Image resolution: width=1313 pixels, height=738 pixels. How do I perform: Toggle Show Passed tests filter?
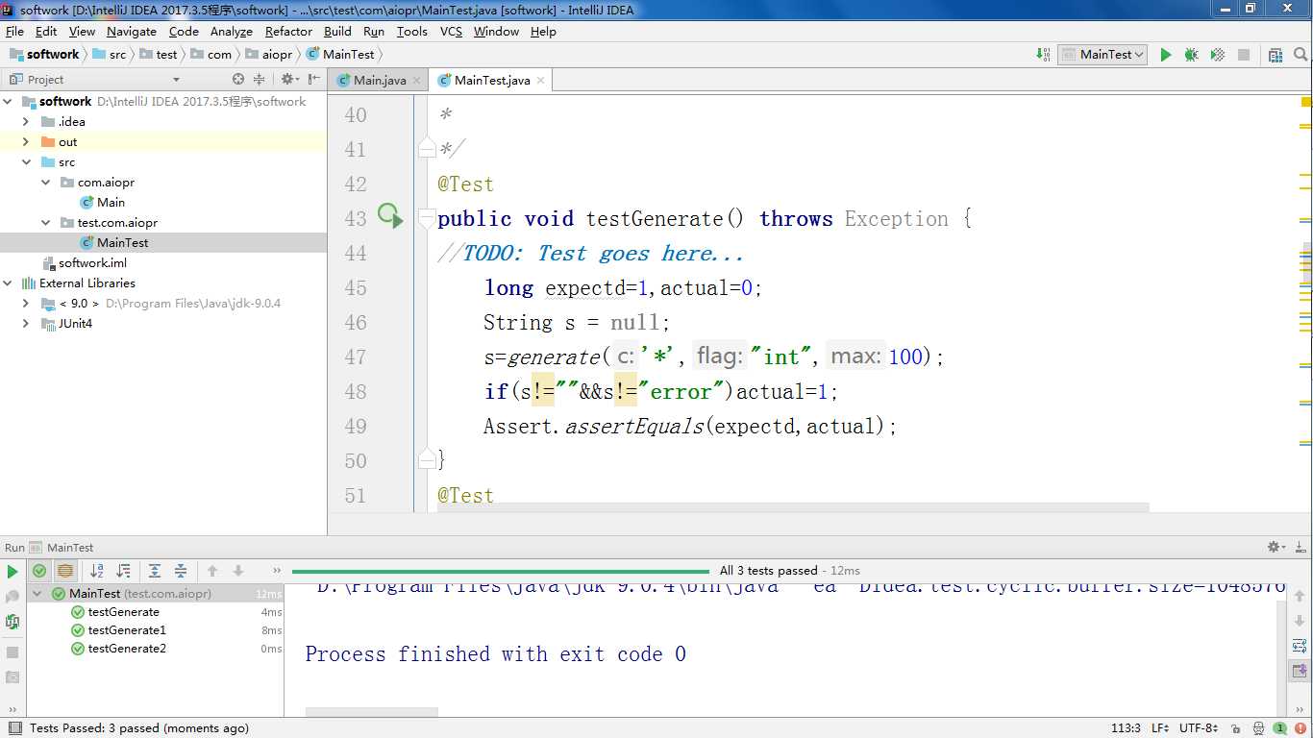point(39,571)
